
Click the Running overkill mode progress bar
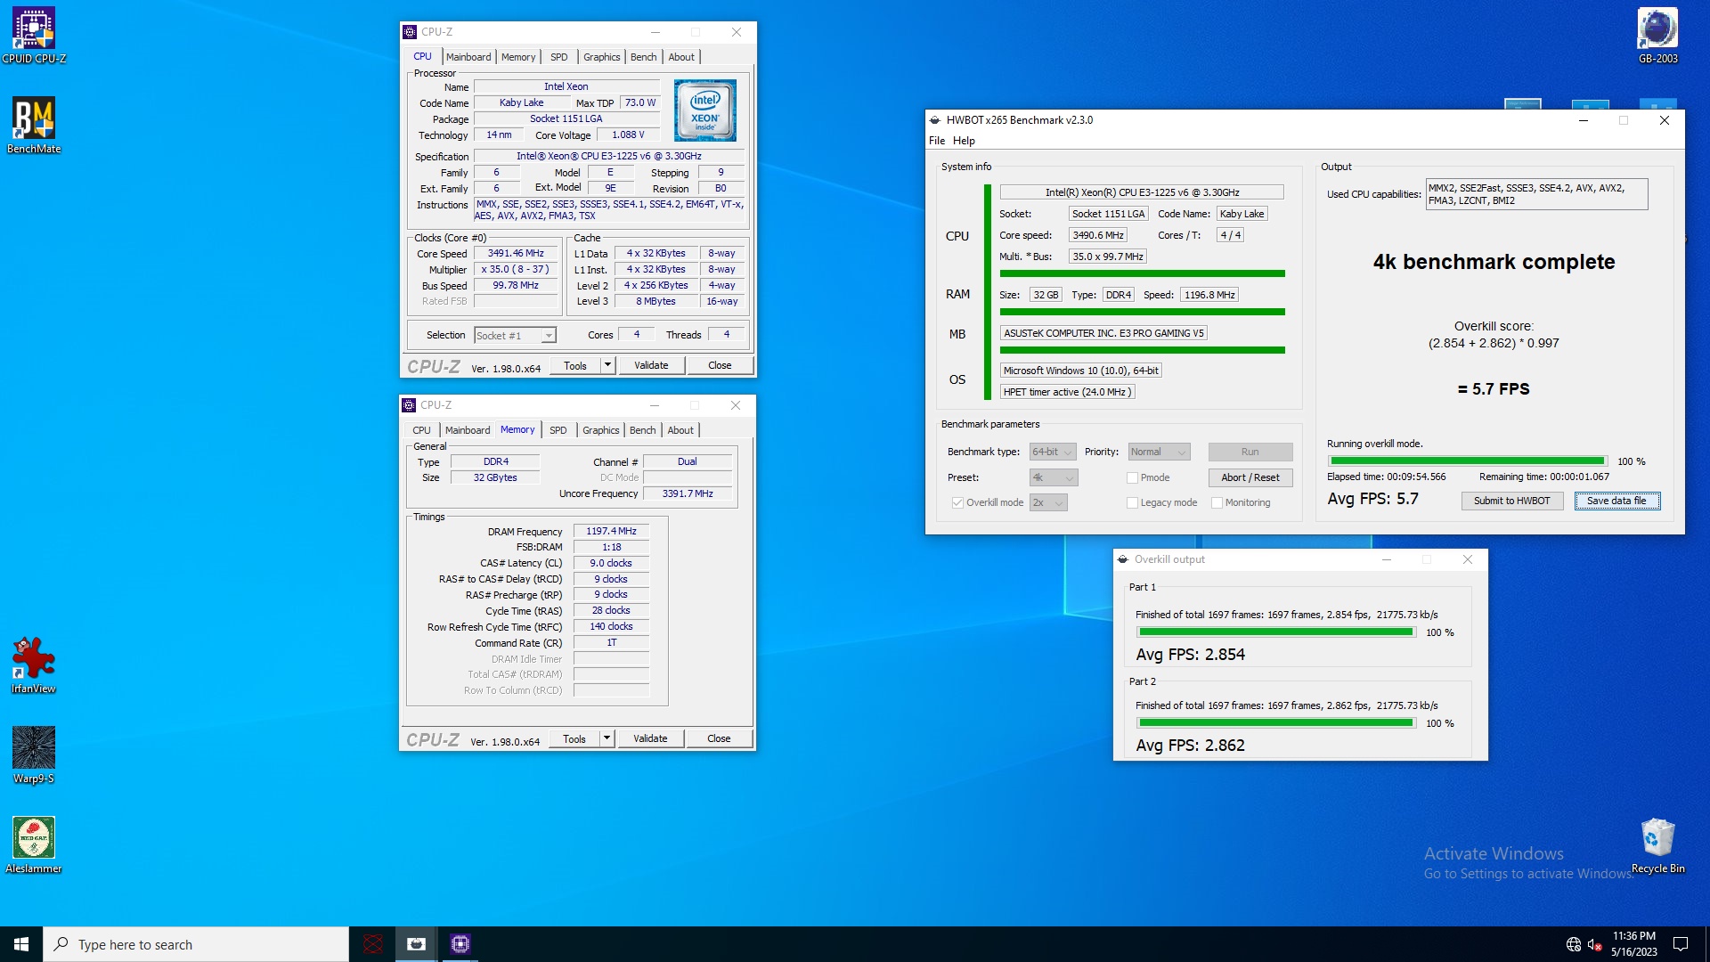pyautogui.click(x=1467, y=461)
